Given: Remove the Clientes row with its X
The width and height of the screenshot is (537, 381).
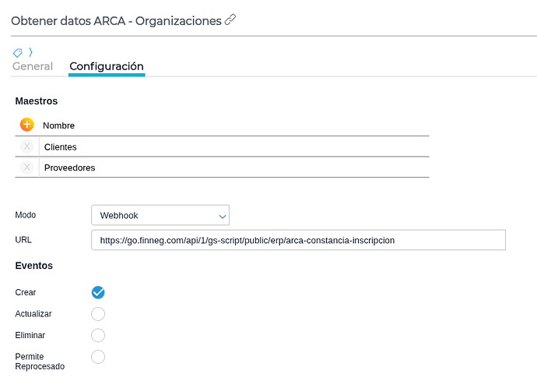Looking at the screenshot, I should click(27, 146).
